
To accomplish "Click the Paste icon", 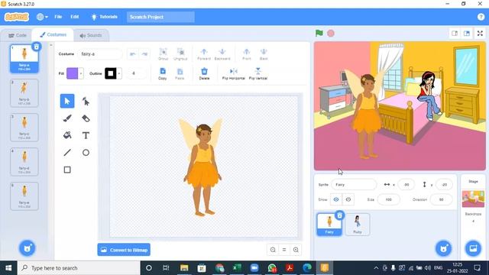I will (180, 74).
